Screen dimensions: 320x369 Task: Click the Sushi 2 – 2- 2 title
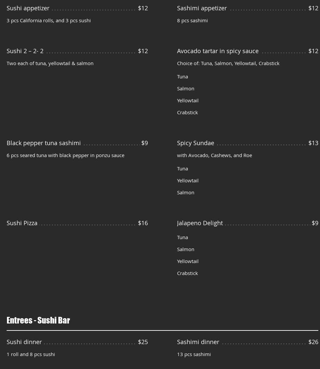(25, 51)
